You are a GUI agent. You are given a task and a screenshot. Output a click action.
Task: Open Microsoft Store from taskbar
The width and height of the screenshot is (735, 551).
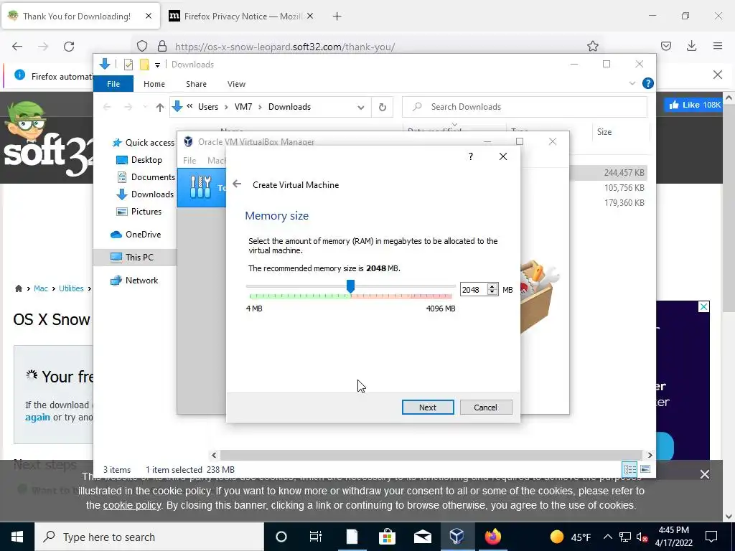(x=387, y=537)
